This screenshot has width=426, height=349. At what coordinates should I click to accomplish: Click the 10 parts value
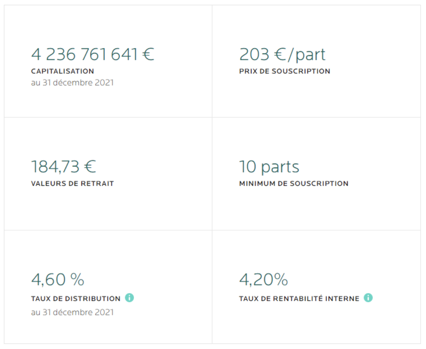(269, 167)
